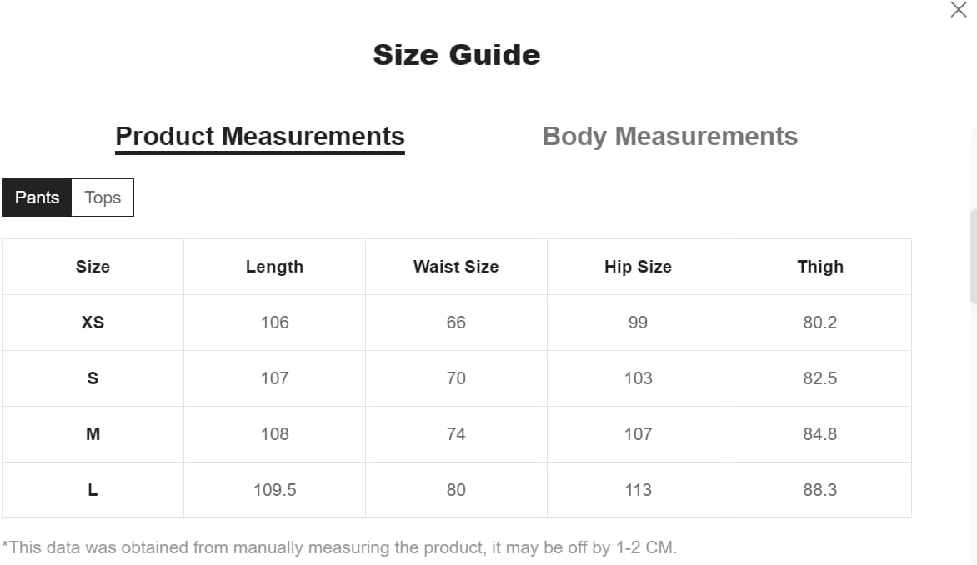Click the Hip Size column header
Viewport: 977px width, 565px height.
pos(638,267)
